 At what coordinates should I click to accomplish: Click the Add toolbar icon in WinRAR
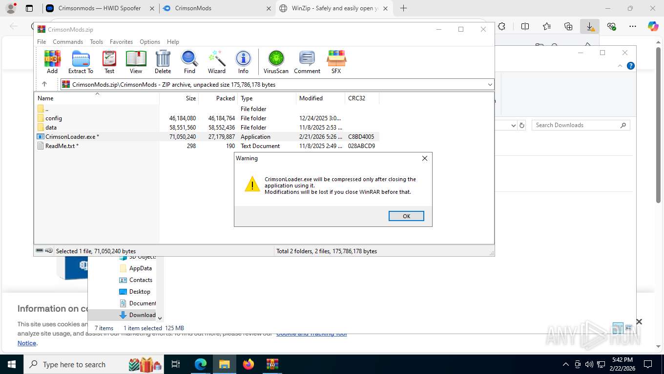coord(52,62)
